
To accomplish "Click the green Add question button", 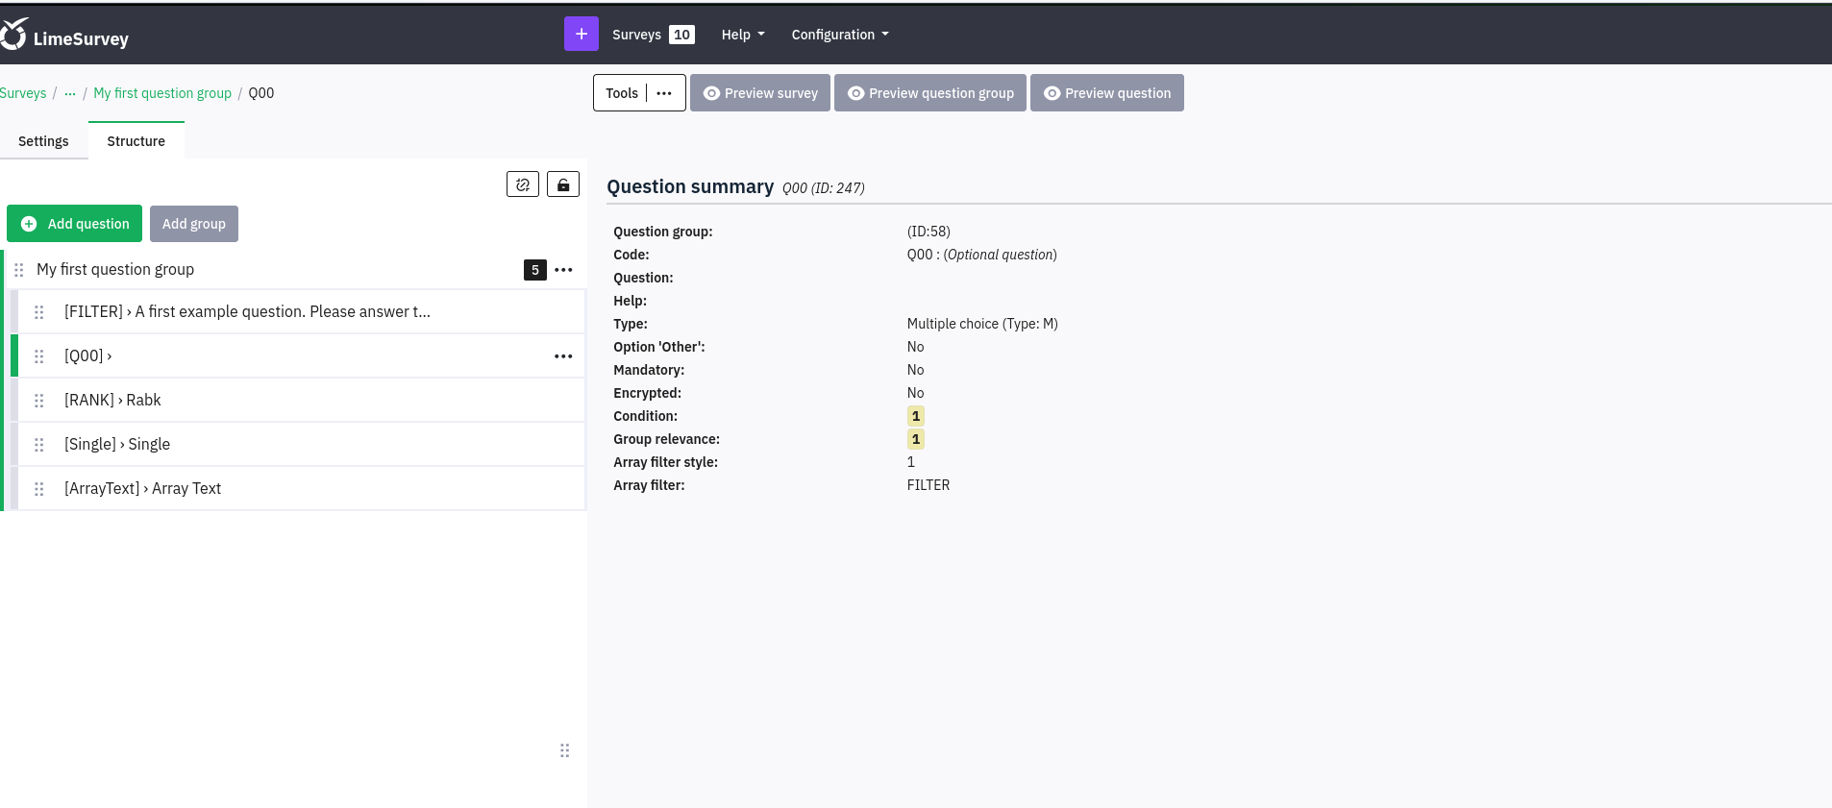I will coord(75,224).
